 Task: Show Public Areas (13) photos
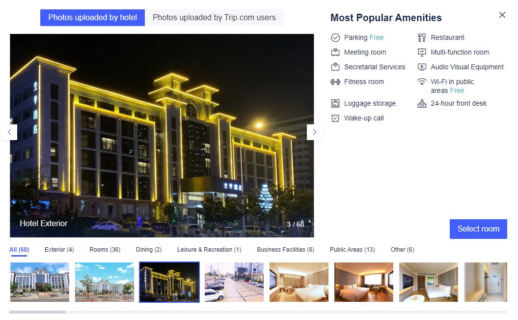(352, 250)
